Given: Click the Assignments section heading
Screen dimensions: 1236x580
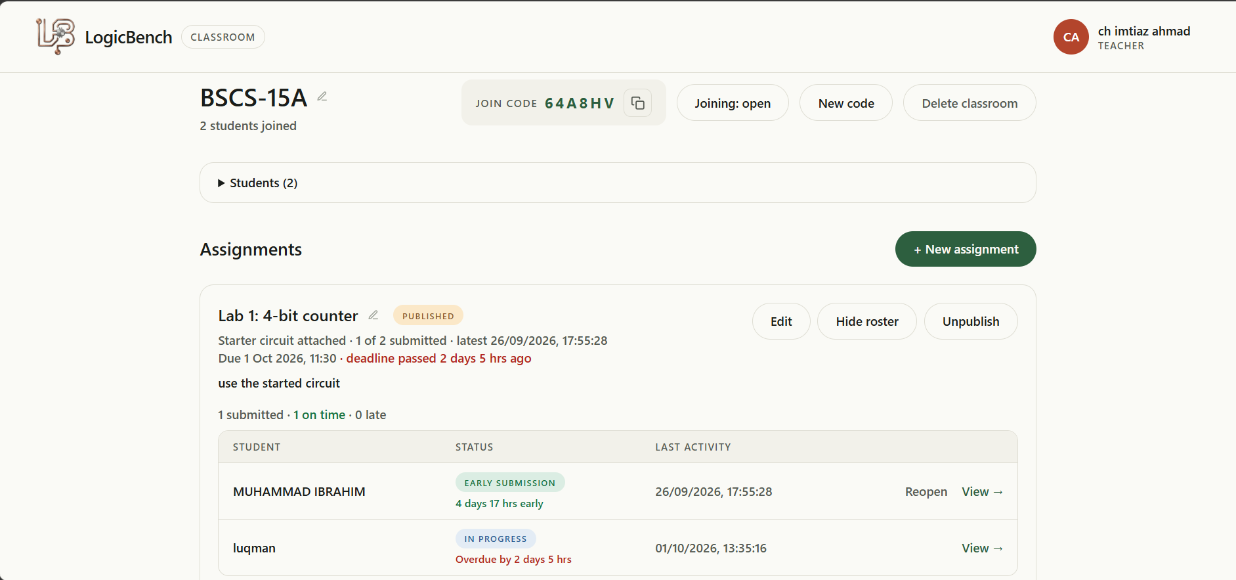Looking at the screenshot, I should pyautogui.click(x=251, y=250).
